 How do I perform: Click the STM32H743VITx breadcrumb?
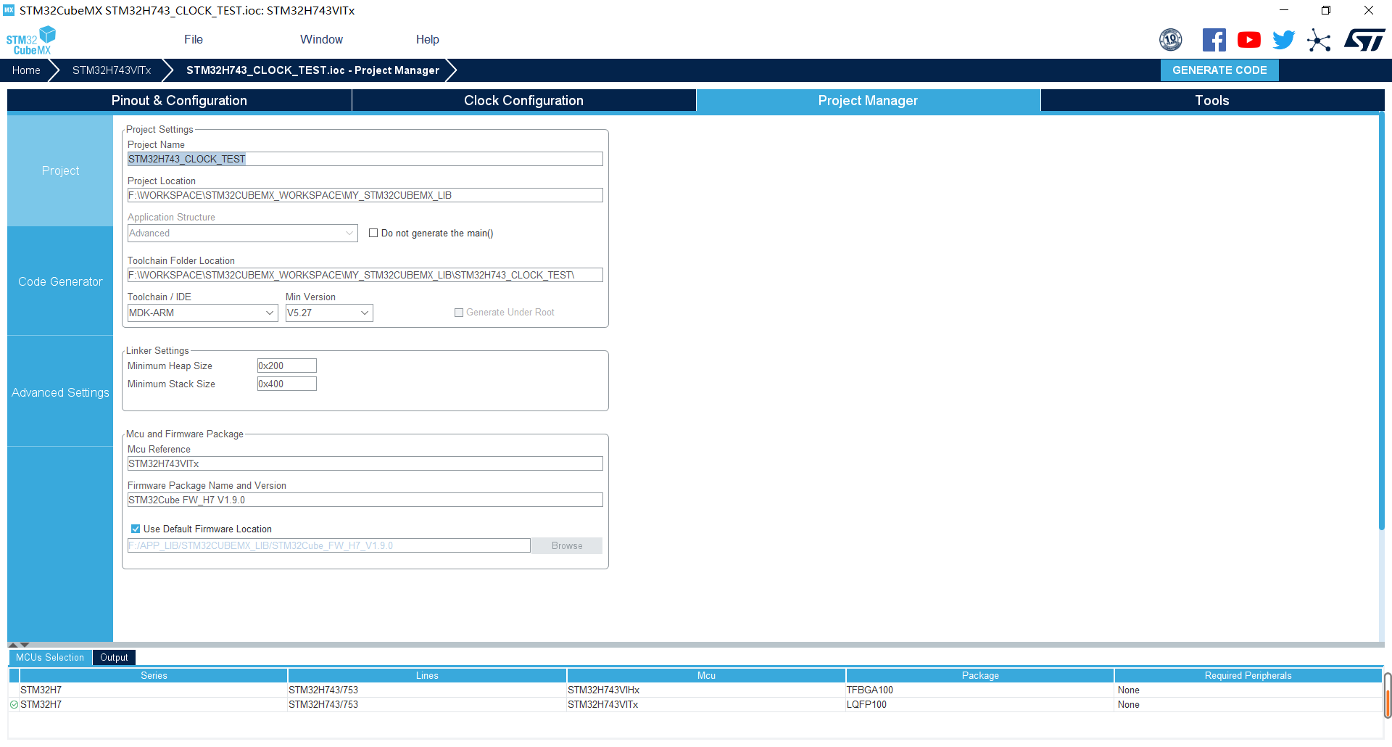tap(112, 70)
